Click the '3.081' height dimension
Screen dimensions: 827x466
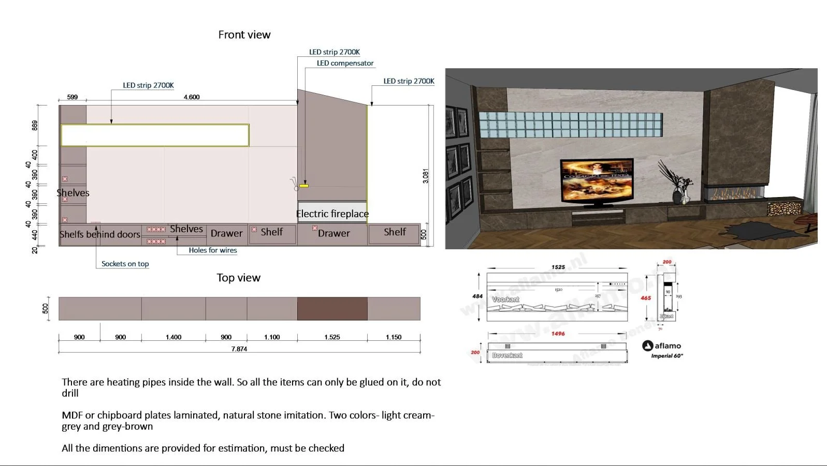426,176
